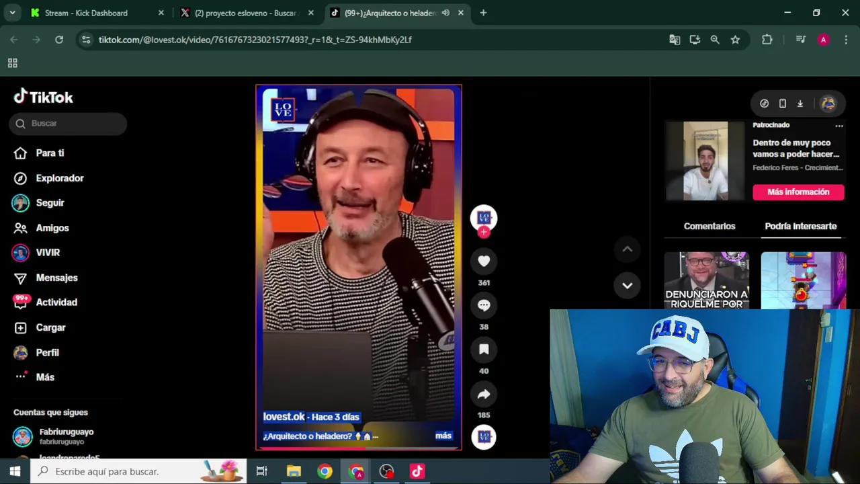
Task: Save the video with bookmark icon
Action: click(x=484, y=350)
